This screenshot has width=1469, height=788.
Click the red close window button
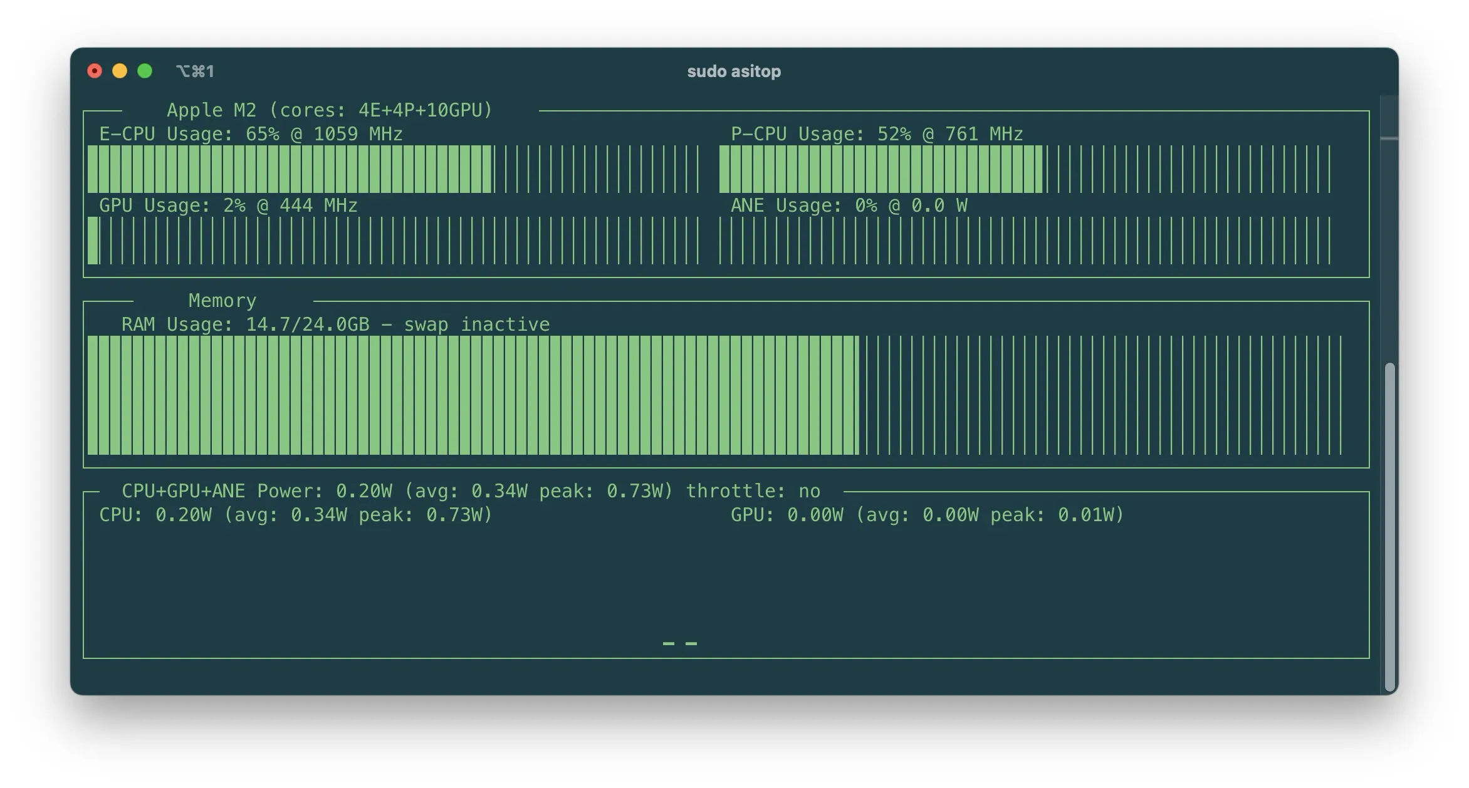(x=95, y=71)
